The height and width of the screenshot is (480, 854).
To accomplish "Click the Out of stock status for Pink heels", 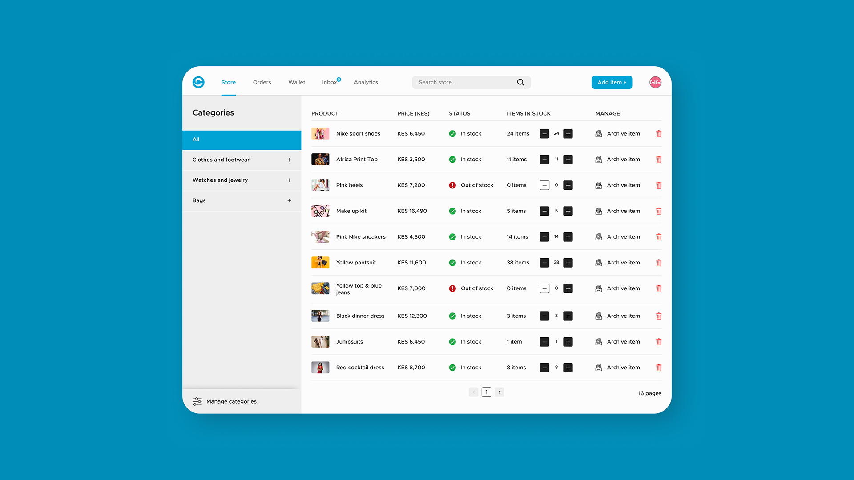I will [x=471, y=185].
